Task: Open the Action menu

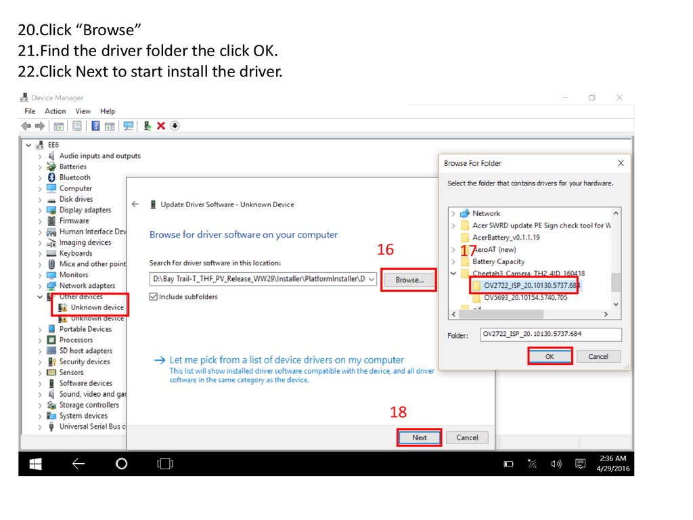Action: [x=55, y=111]
